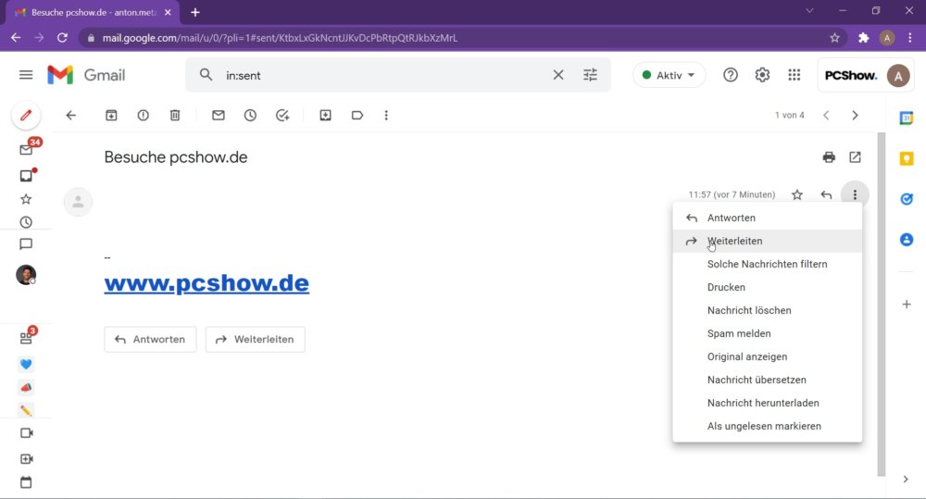Choose Solche Nachrichten filtern
The image size is (926, 499).
click(x=767, y=264)
